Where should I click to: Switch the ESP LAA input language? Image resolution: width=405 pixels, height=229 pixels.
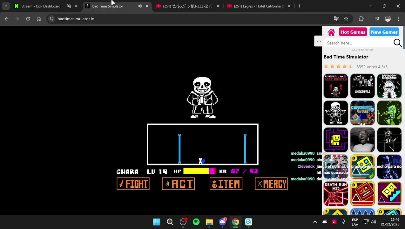pyautogui.click(x=355, y=222)
